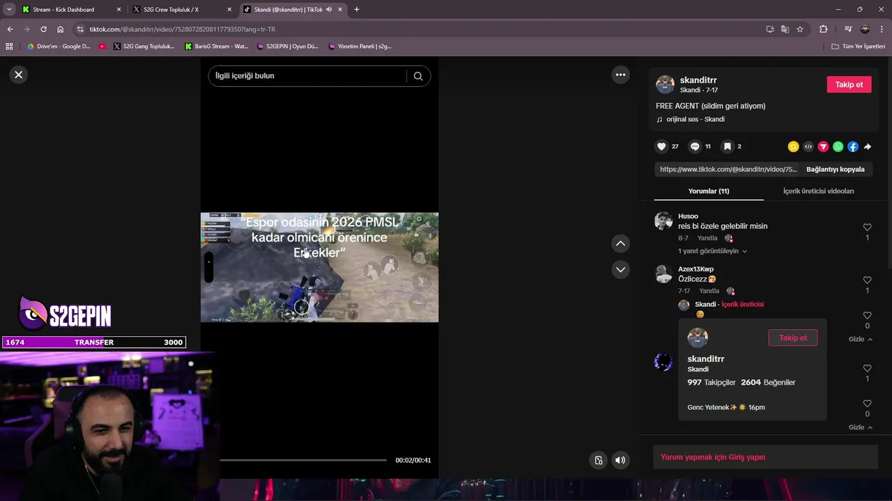
Task: Open the tab search dropdown arrow
Action: (x=9, y=10)
